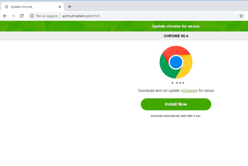Select the 'Update chrome' browser tab
This screenshot has height=166, width=248.
[x=33, y=7]
